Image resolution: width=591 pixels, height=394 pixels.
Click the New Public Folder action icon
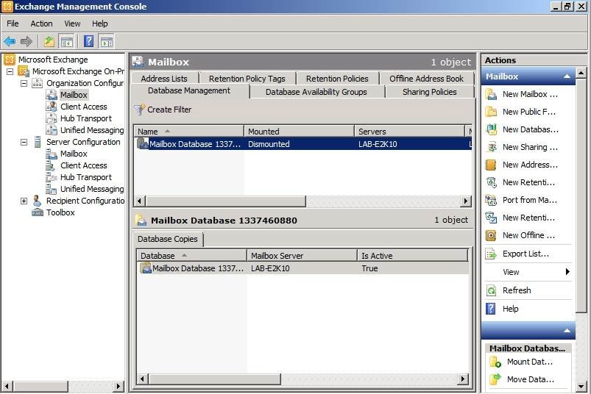(x=491, y=112)
